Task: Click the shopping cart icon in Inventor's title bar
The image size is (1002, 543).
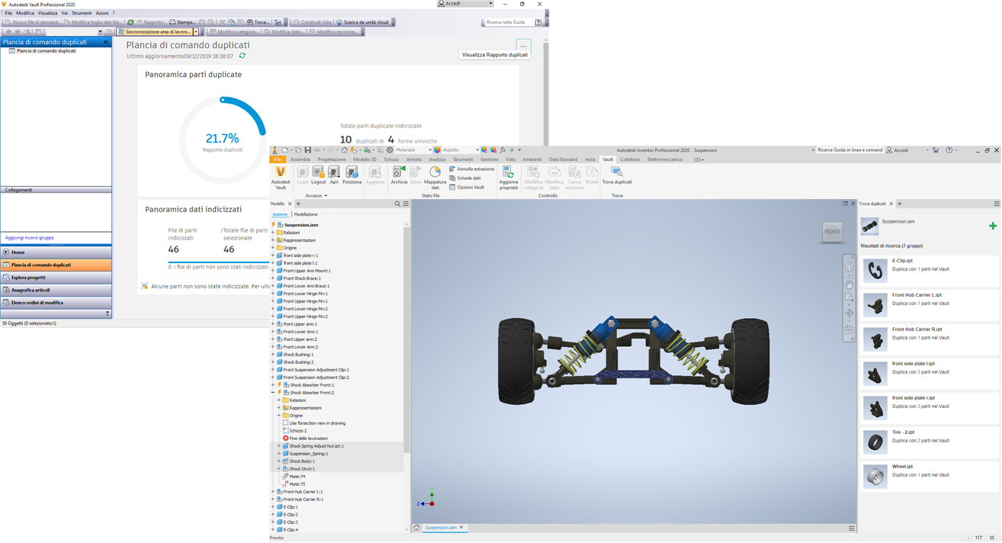Action: (x=936, y=150)
